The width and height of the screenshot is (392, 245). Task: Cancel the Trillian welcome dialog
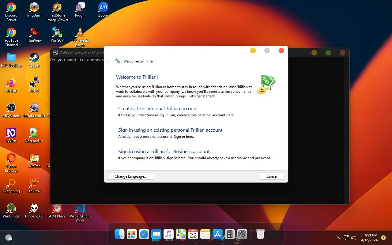[x=272, y=176]
